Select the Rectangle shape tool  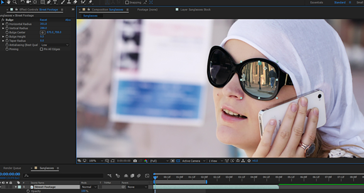(x=43, y=2)
